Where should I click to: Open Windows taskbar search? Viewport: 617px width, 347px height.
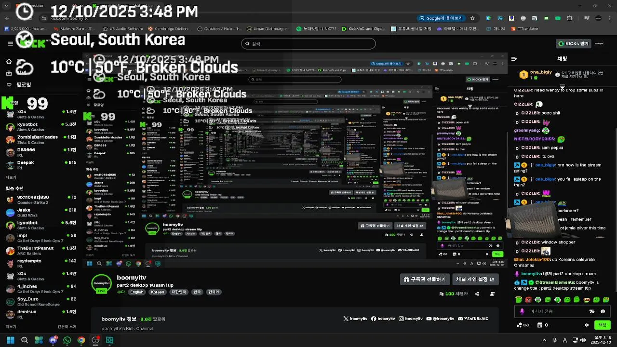point(25,340)
